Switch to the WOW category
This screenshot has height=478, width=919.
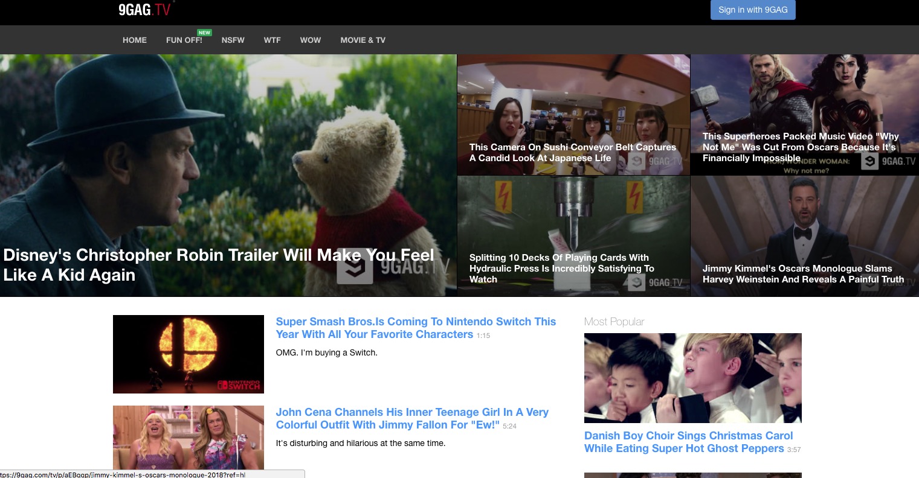tap(311, 40)
